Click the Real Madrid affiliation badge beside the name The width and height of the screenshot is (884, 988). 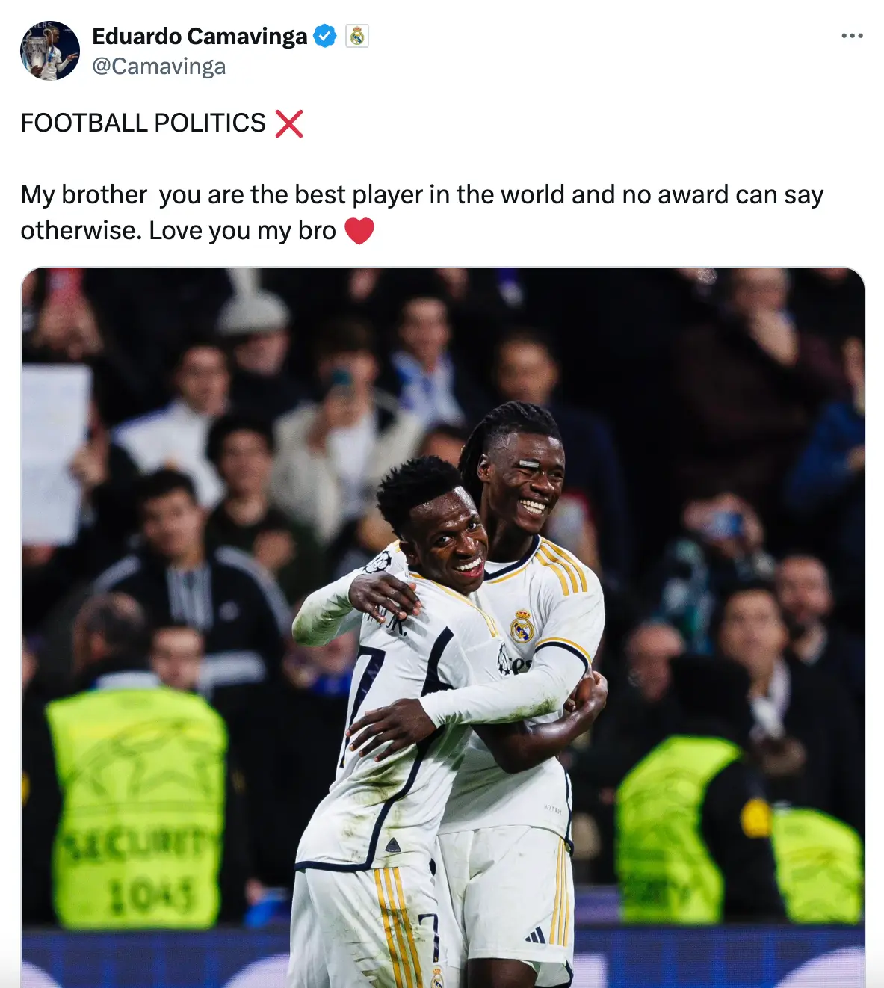[x=357, y=36]
